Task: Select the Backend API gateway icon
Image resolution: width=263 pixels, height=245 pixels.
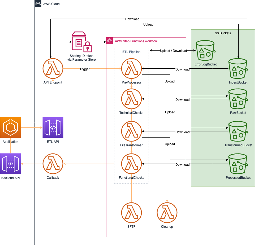Action: pos(10,164)
